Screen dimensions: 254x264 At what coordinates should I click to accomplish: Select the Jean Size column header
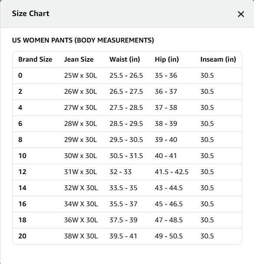pyautogui.click(x=79, y=59)
